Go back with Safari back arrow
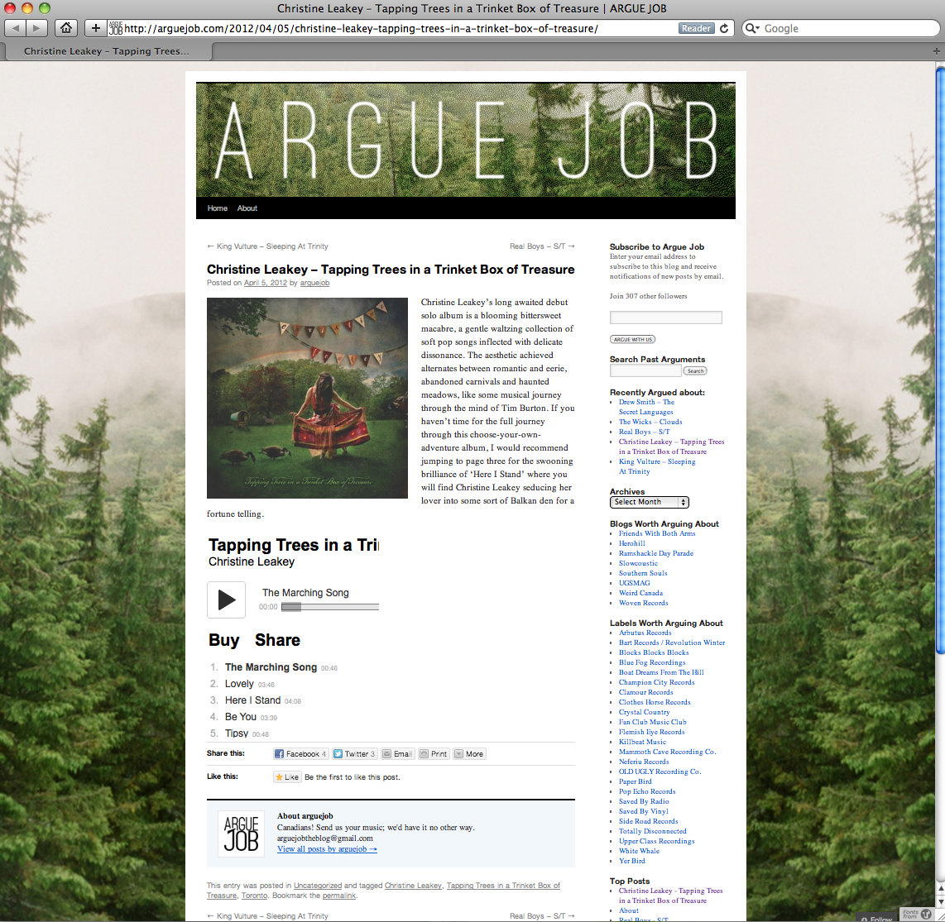 click(x=16, y=28)
